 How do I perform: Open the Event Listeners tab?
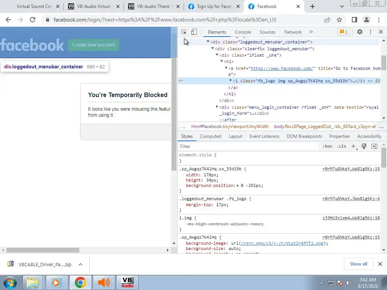coord(264,136)
